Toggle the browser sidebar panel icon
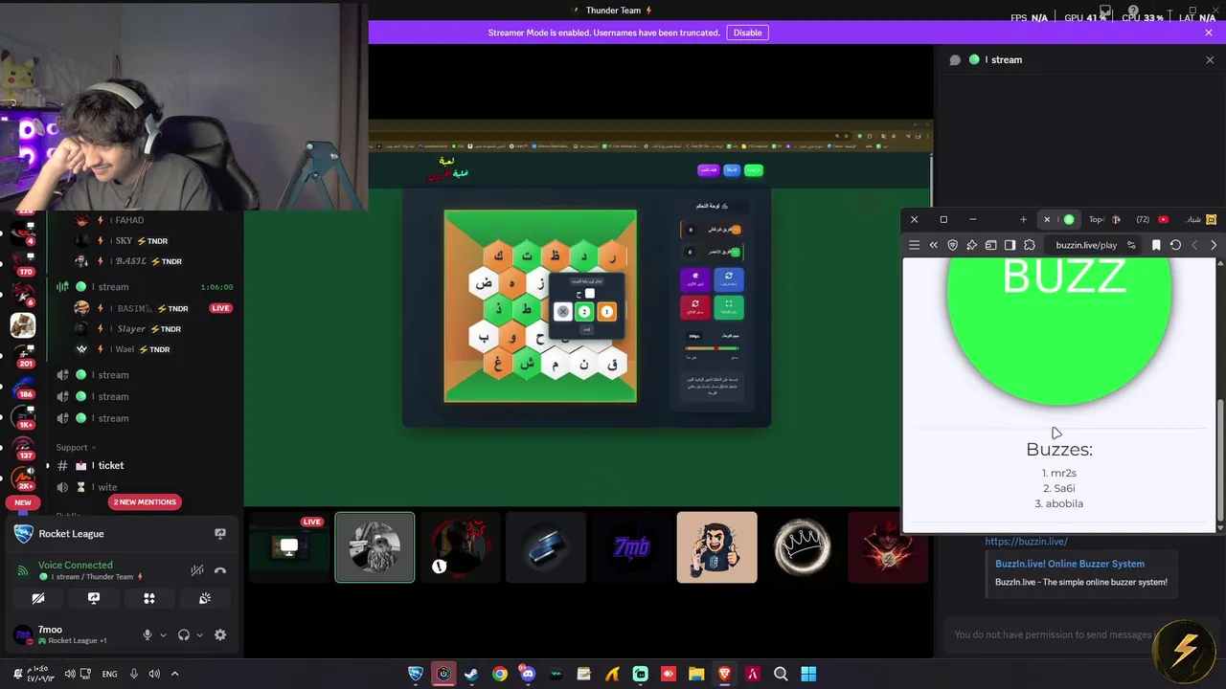Viewport: 1226px width, 689px height. coord(1010,245)
